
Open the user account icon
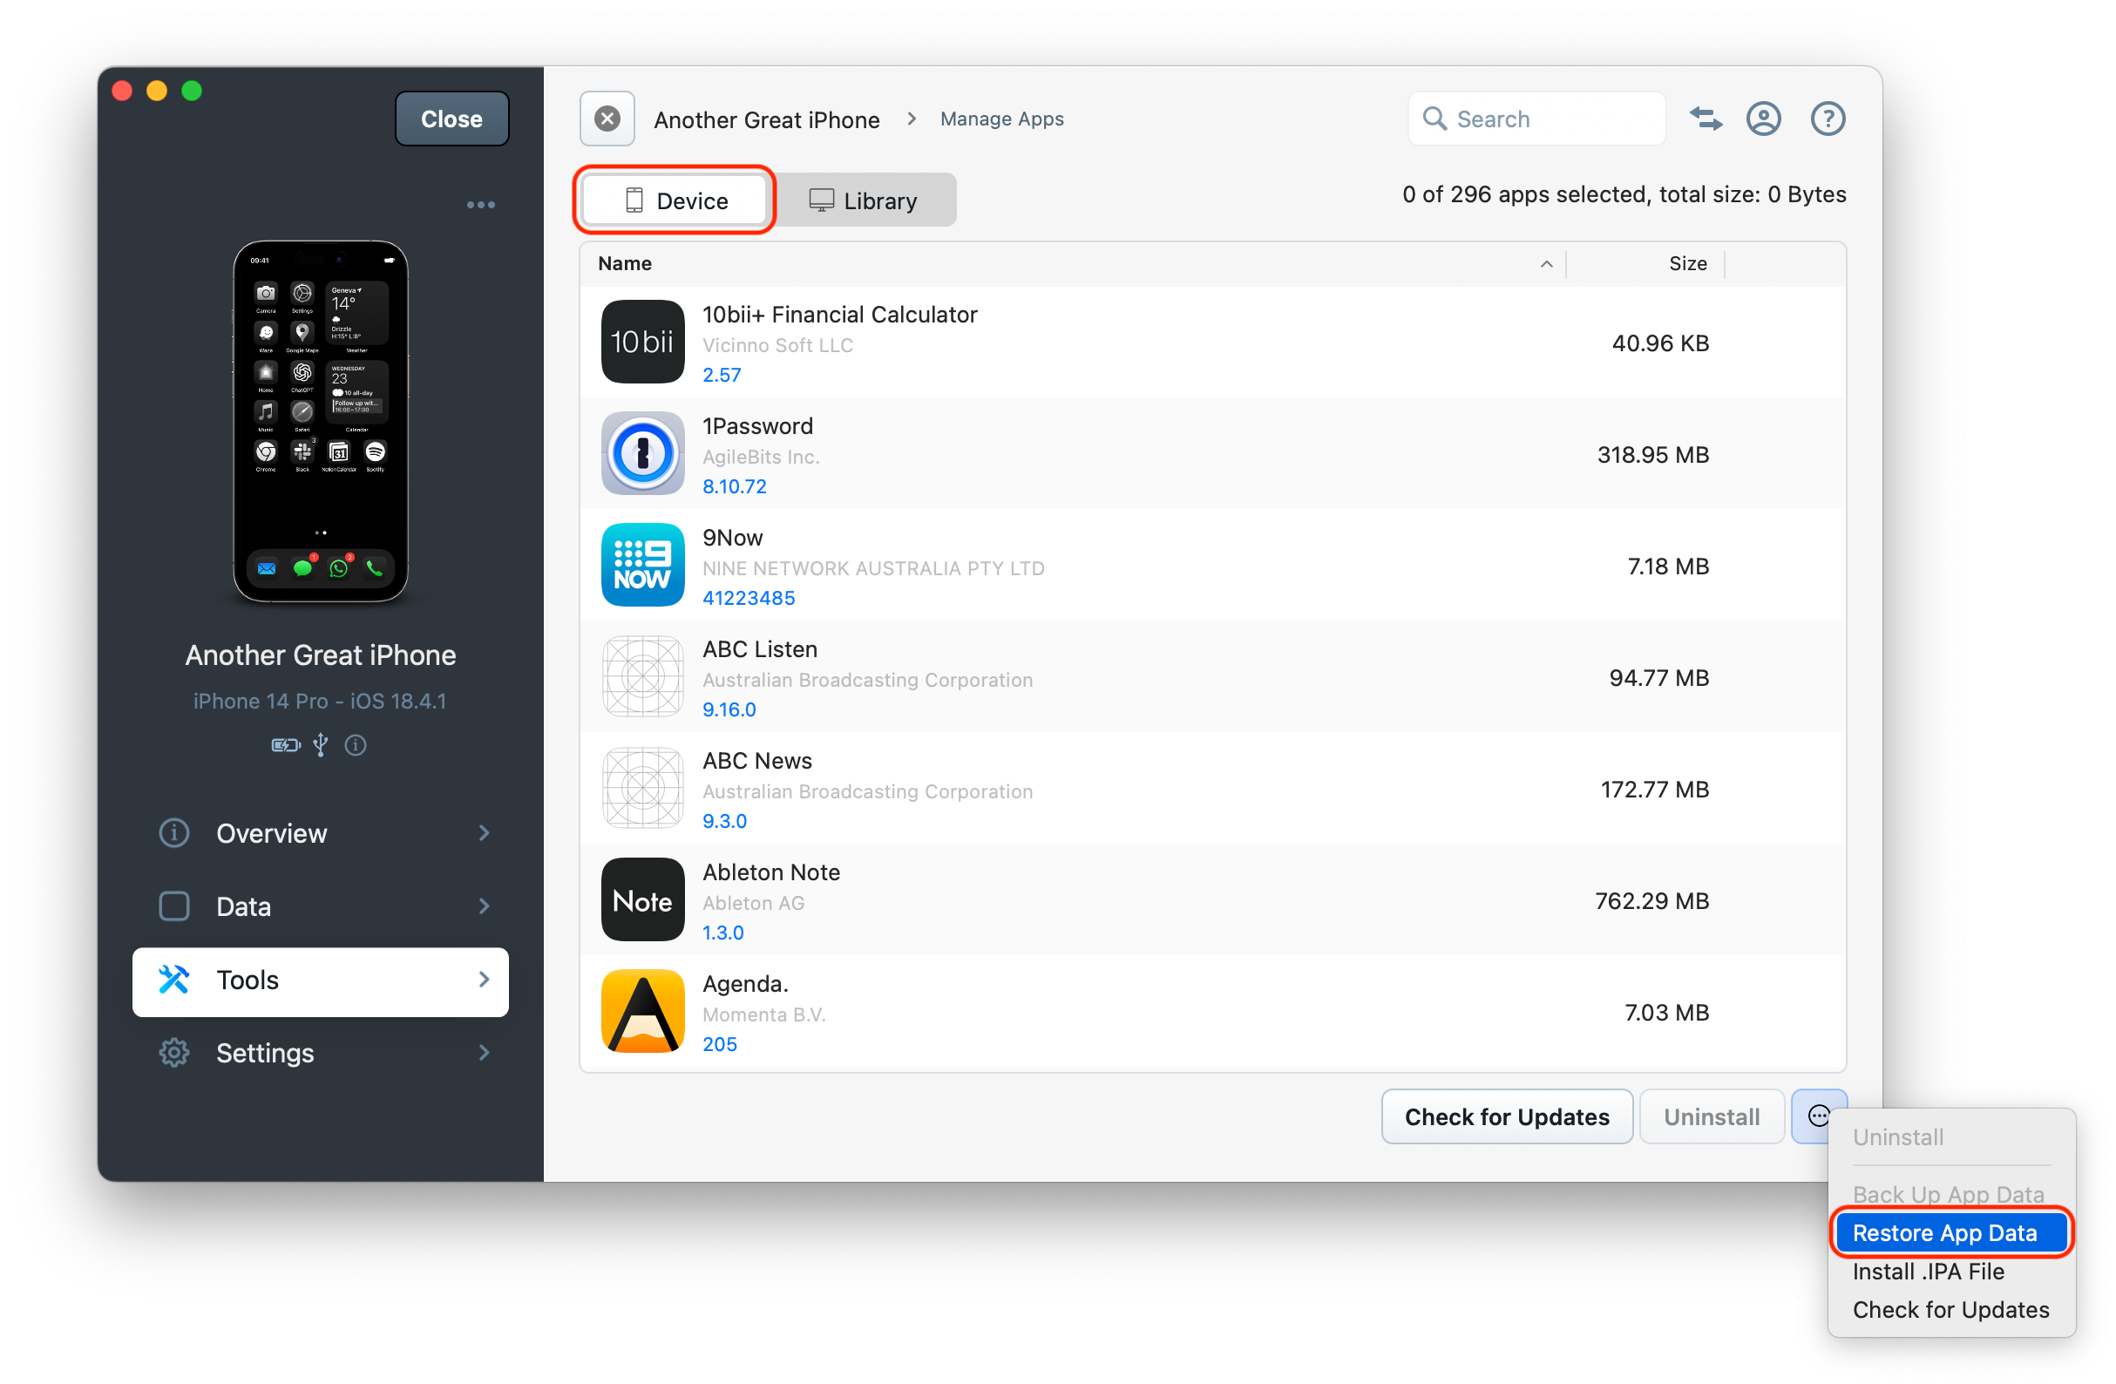[x=1764, y=119]
